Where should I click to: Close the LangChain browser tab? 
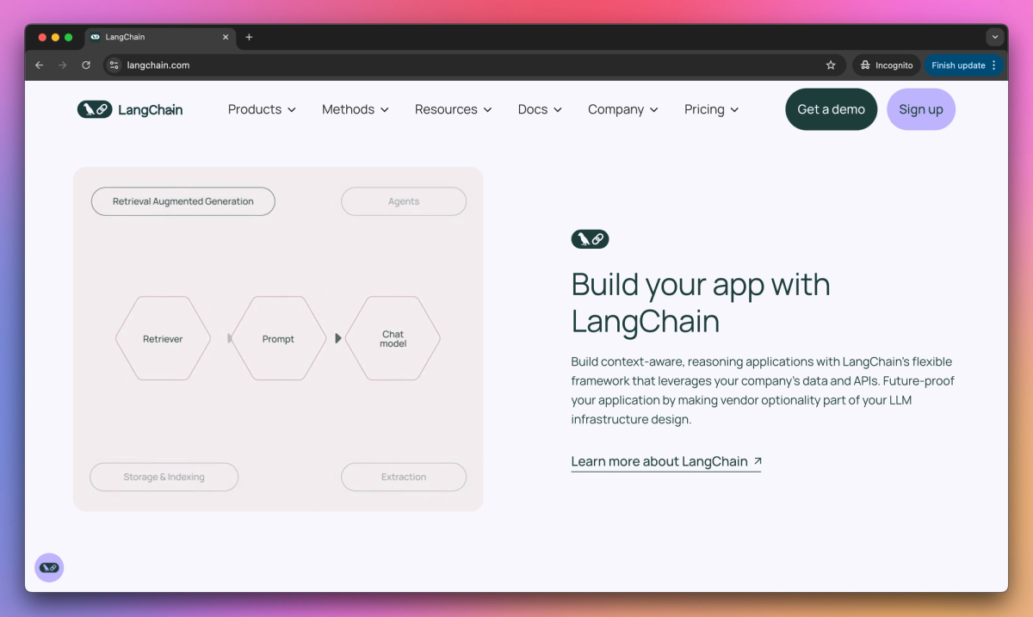[x=226, y=37]
